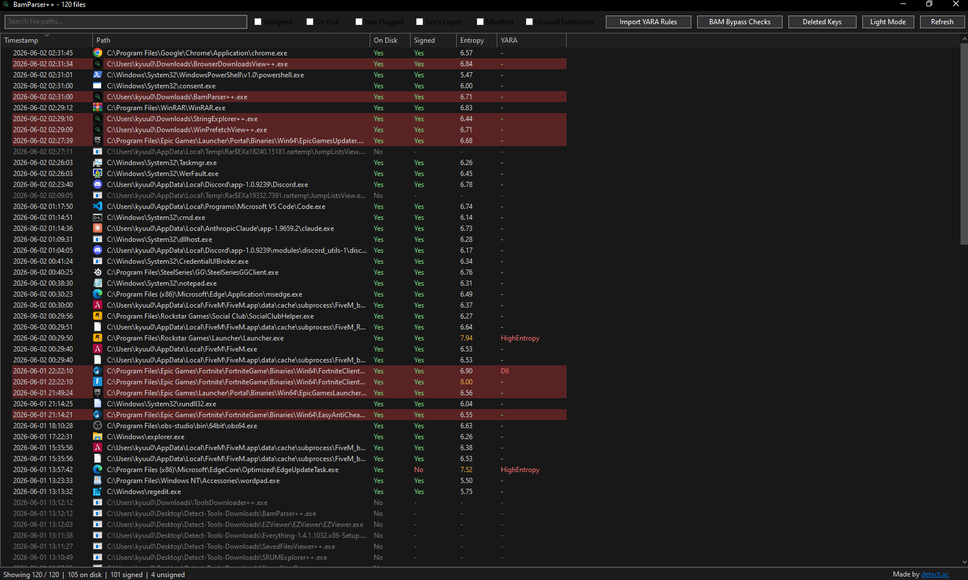Sort by the On Disk column header
The width and height of the screenshot is (968, 580).
390,40
